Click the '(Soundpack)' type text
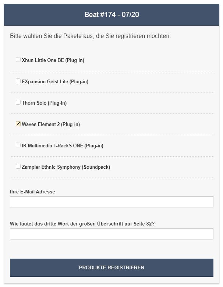Image resolution: width=223 pixels, height=287 pixels. (x=96, y=167)
